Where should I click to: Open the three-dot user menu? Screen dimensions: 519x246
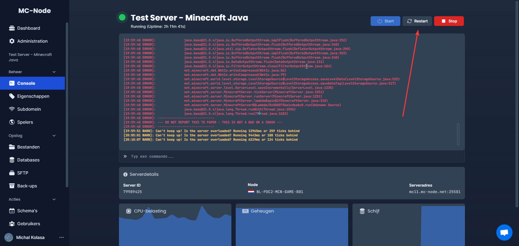coord(62,237)
